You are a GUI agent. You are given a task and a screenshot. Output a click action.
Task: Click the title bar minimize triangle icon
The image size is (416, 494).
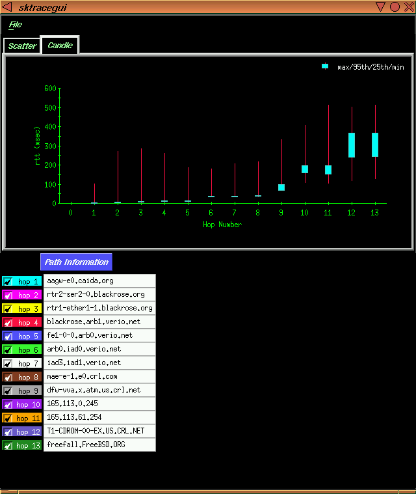click(x=381, y=7)
